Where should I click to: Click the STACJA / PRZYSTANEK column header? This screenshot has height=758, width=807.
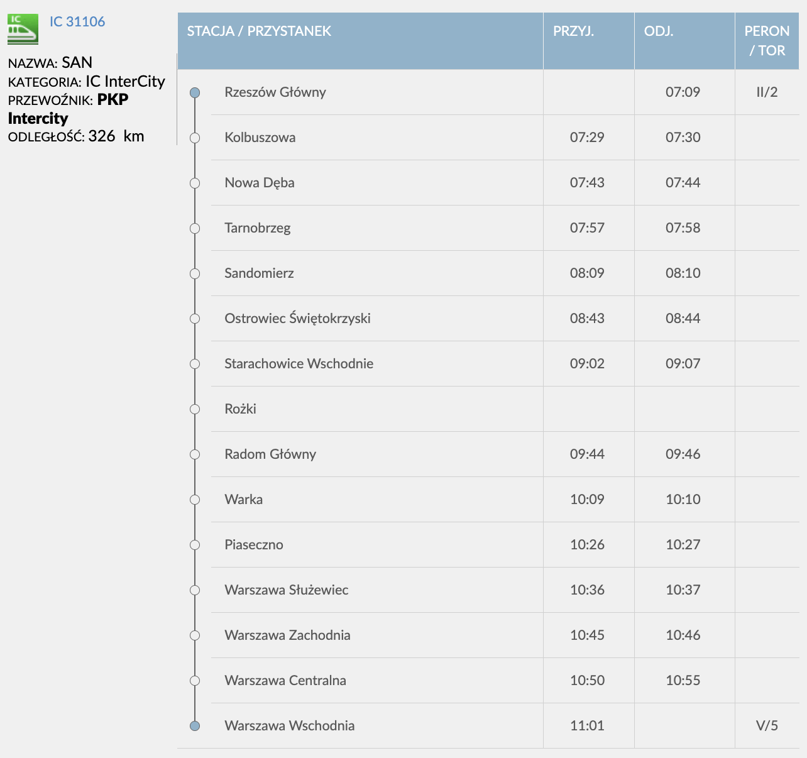[259, 31]
